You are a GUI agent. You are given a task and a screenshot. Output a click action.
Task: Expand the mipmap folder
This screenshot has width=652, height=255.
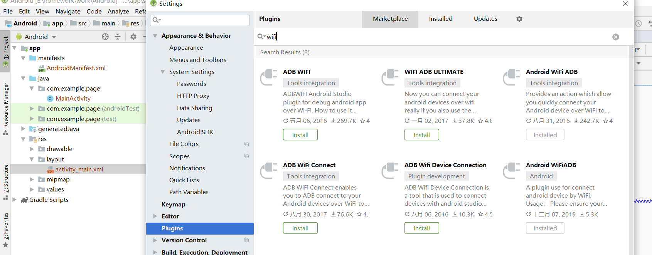32,180
